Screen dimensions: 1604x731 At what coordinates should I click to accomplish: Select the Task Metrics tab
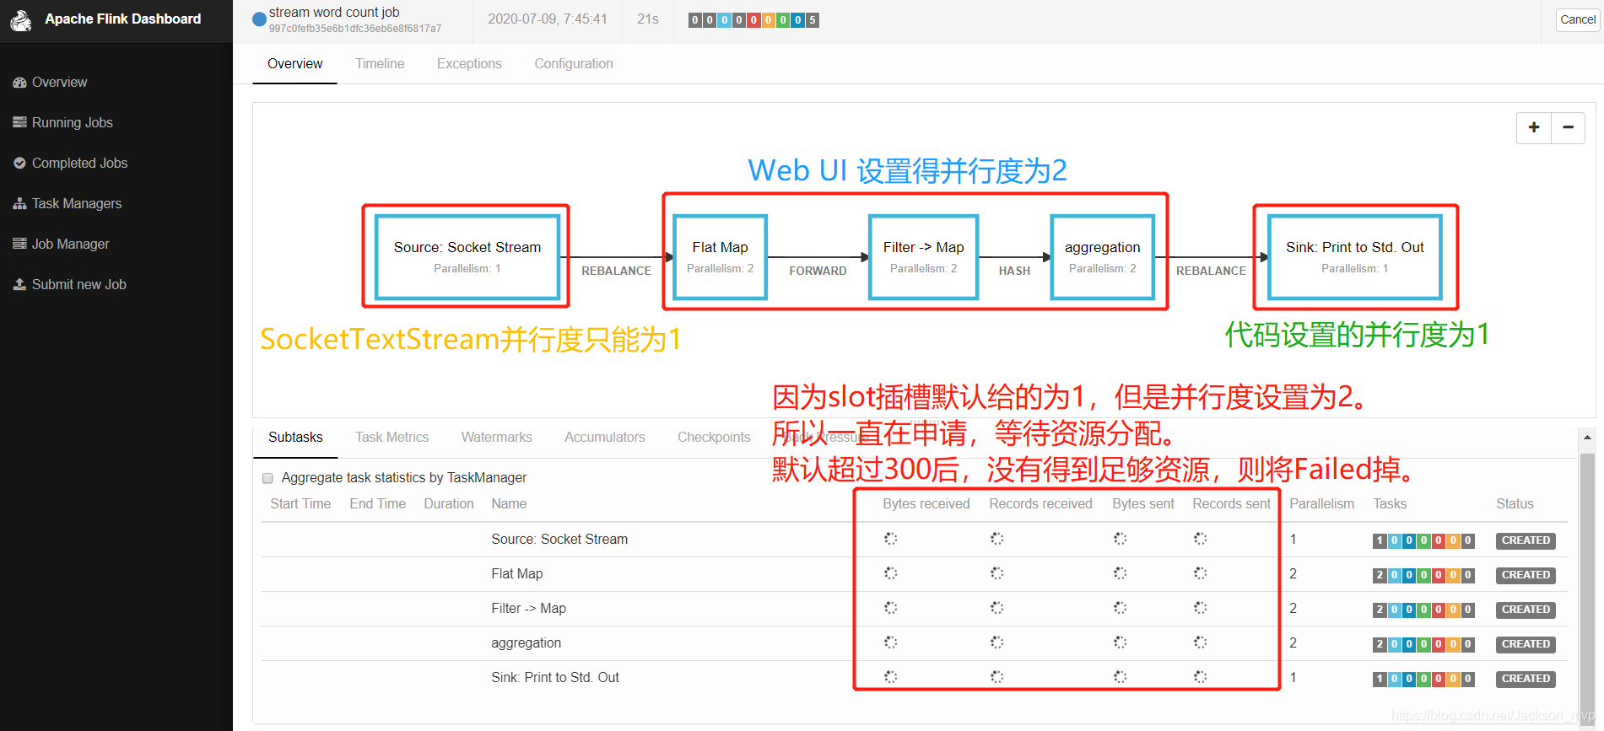pyautogui.click(x=392, y=438)
